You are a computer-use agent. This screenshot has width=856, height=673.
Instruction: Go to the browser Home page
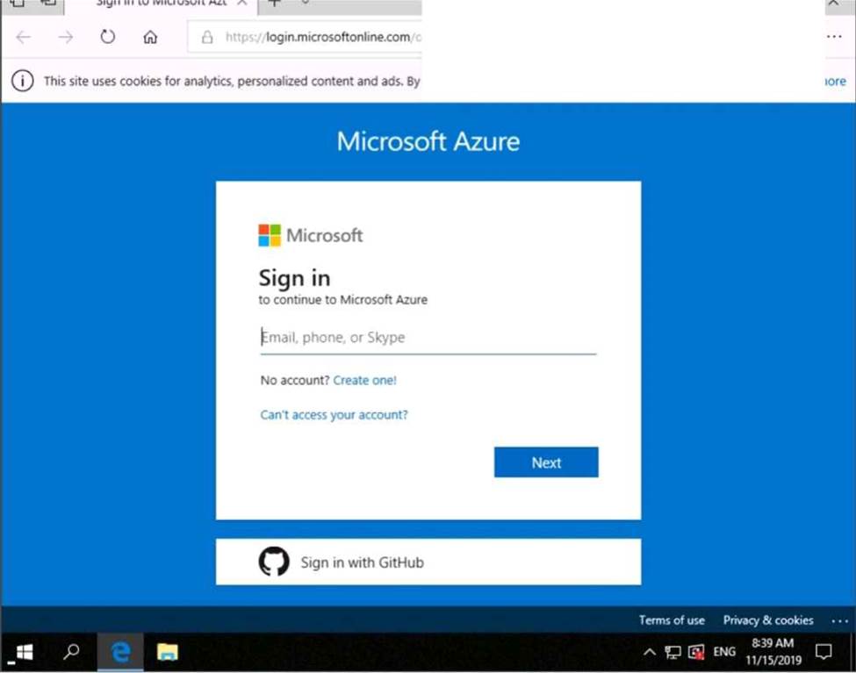click(x=150, y=37)
